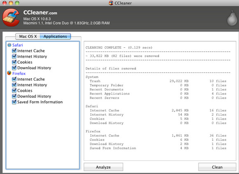Toggle Safari Cookies checkbox
239x174 pixels.
coord(14,62)
